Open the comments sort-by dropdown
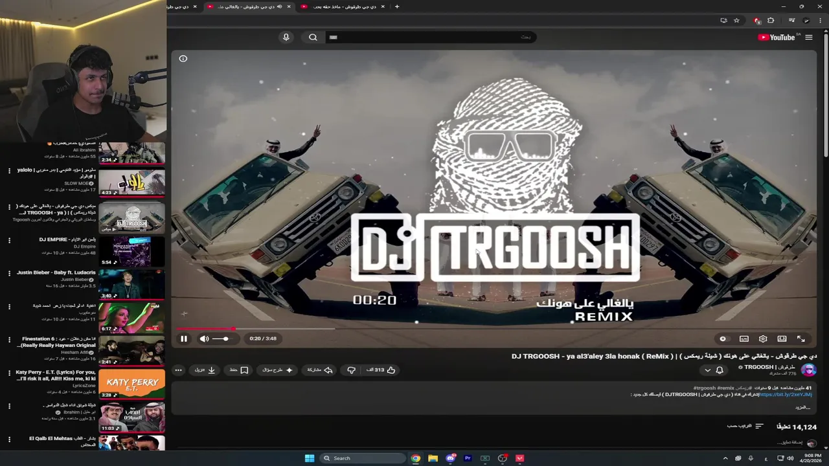 tap(745, 427)
